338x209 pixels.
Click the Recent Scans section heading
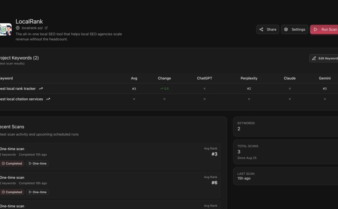12,127
